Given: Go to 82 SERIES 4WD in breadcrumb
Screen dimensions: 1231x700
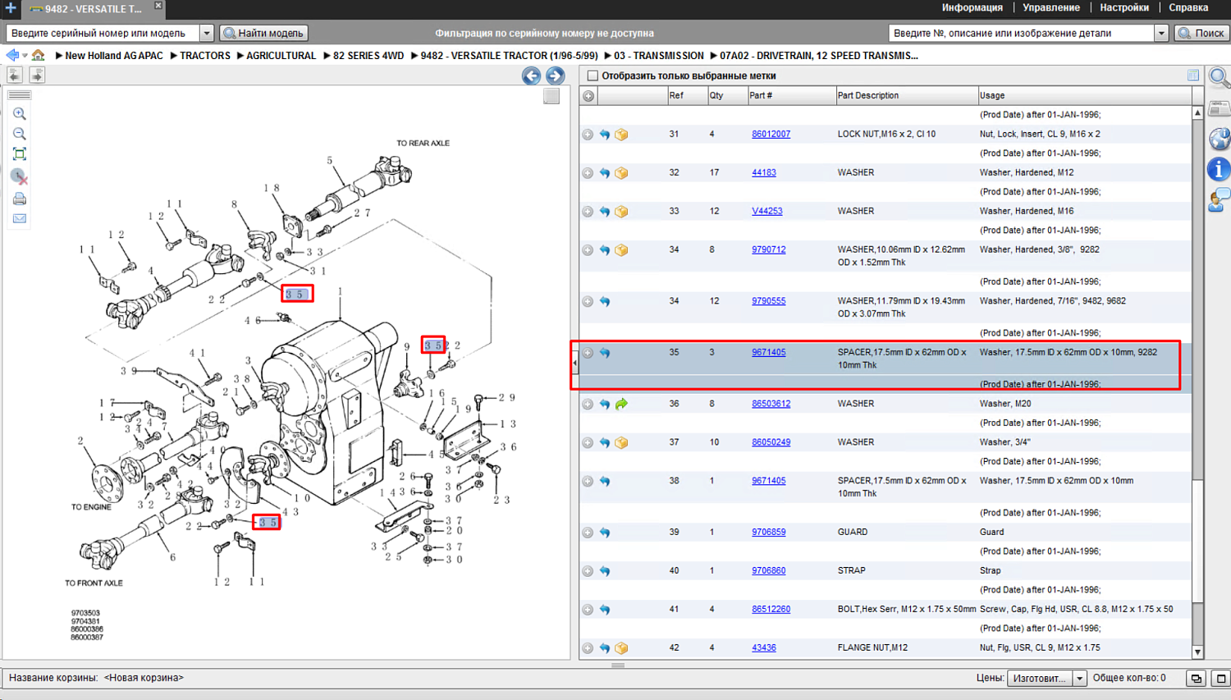Looking at the screenshot, I should pos(368,56).
